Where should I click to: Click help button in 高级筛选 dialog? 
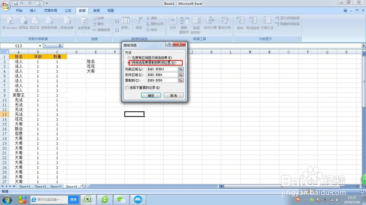coord(169,44)
